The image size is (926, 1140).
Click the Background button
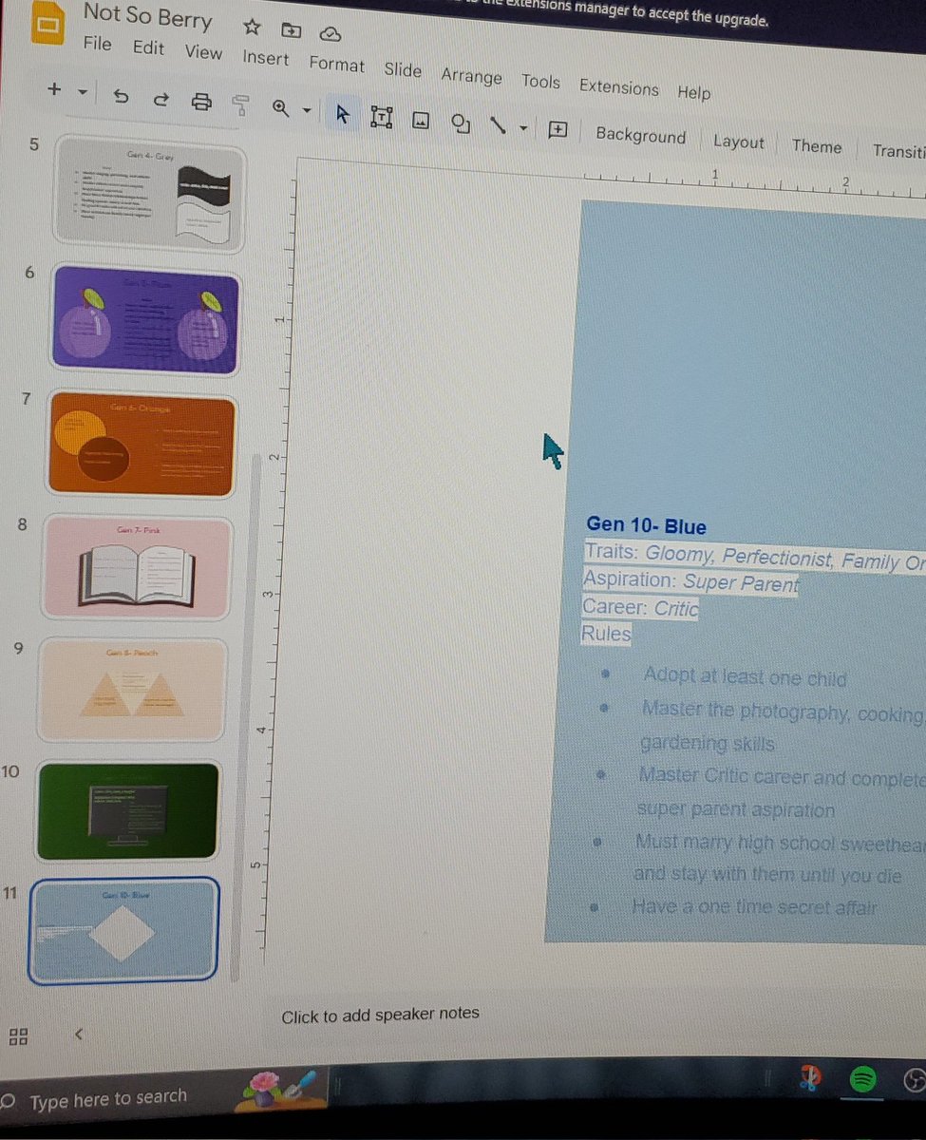click(x=640, y=135)
